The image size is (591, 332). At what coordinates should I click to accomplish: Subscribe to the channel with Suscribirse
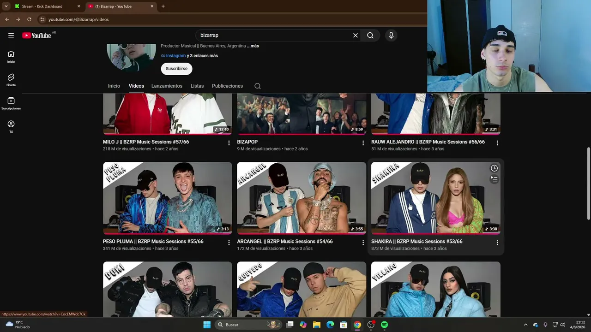(176, 69)
